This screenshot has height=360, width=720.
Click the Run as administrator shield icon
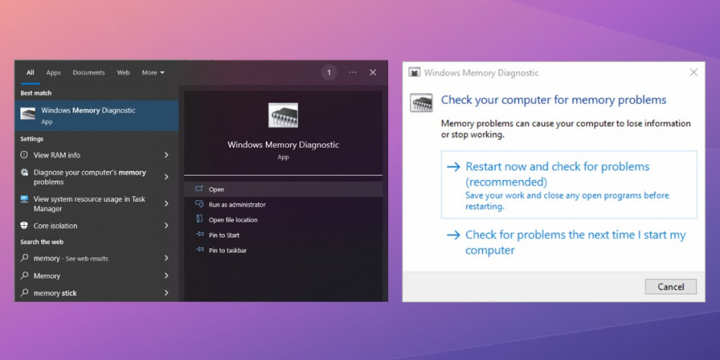[x=199, y=204]
